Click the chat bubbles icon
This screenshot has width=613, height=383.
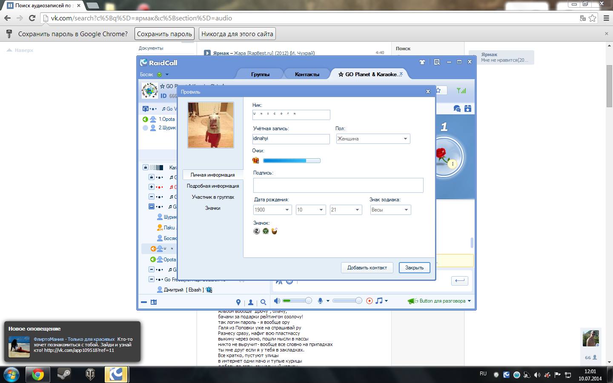(x=457, y=109)
